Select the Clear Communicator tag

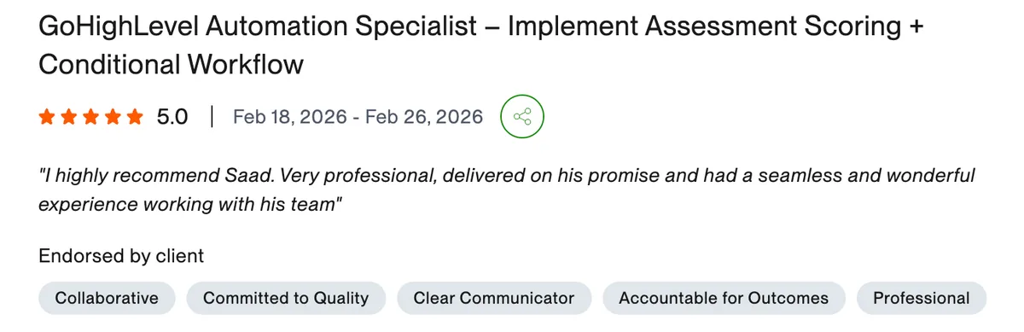click(494, 298)
